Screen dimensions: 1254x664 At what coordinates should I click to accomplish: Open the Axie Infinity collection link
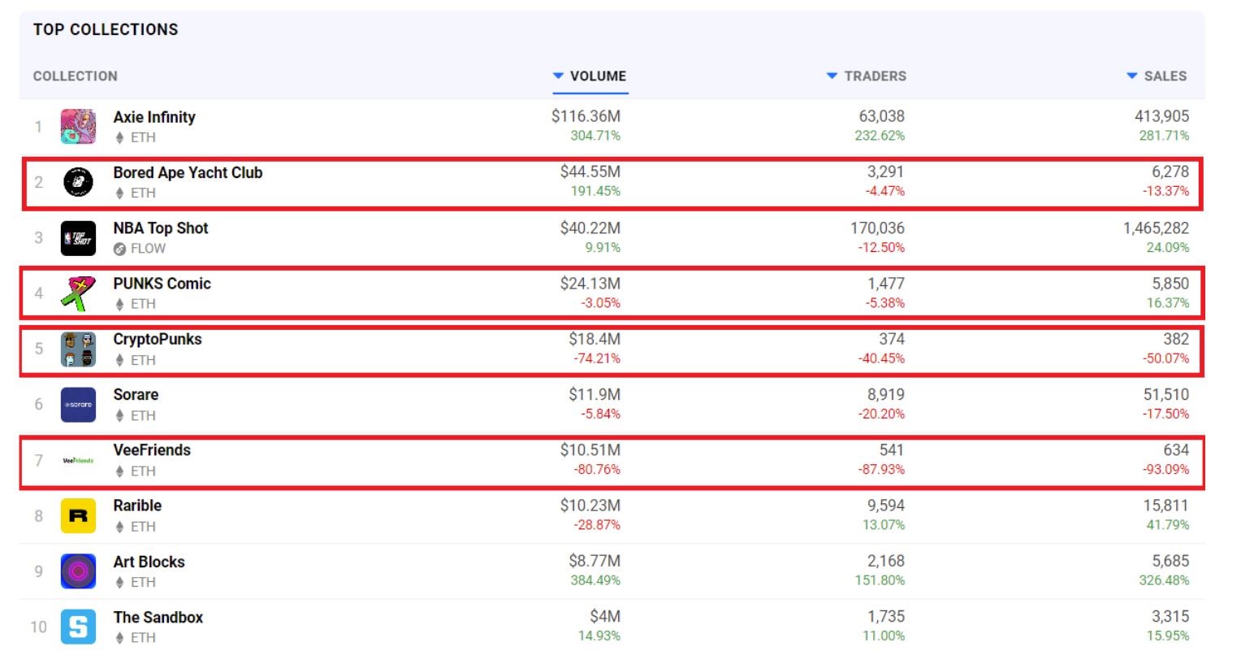(x=154, y=117)
